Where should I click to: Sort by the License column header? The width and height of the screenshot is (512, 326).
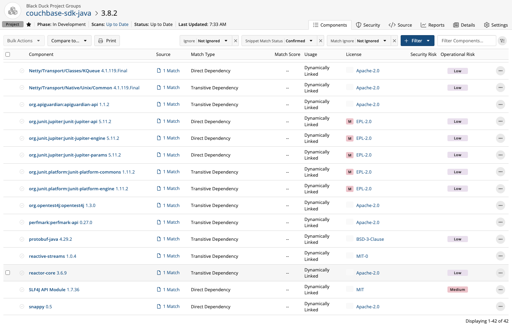(354, 55)
